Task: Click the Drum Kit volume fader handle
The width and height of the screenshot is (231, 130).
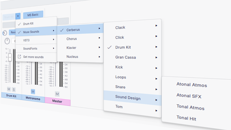Action: [10, 57]
